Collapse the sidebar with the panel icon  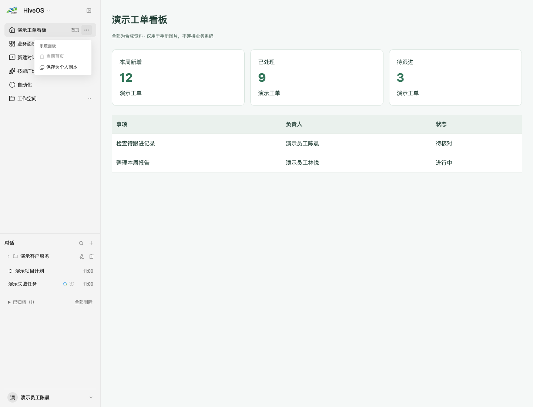(89, 11)
